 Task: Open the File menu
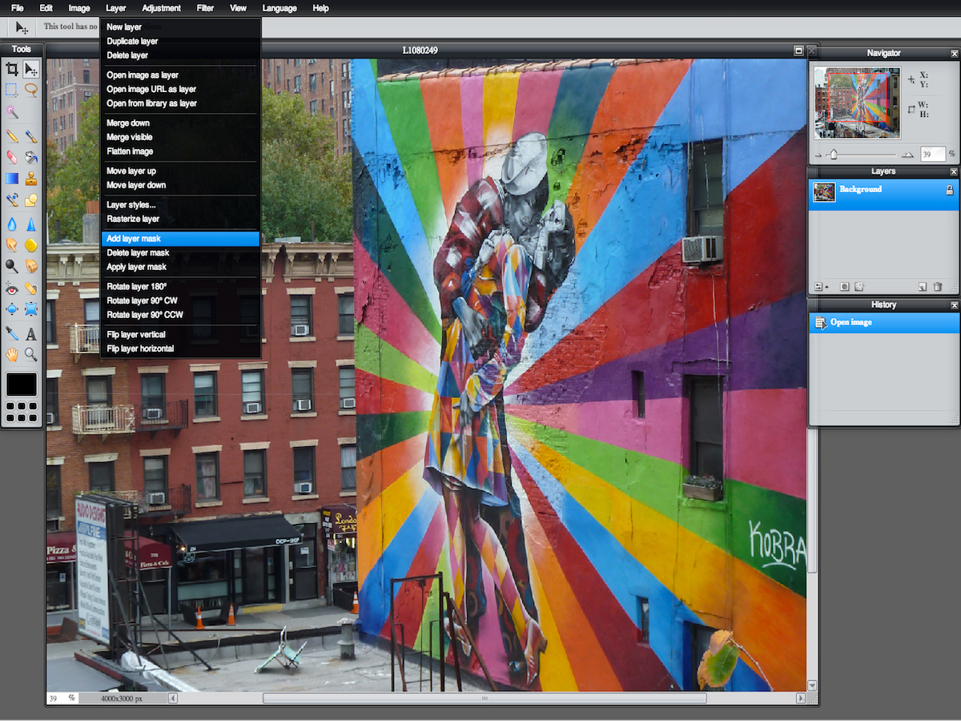[x=17, y=8]
